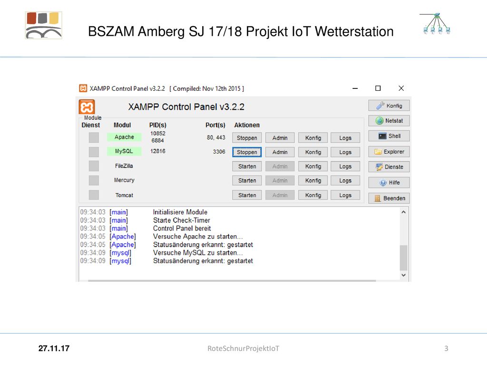
Task: Click log entry "Versuche MySQL zu starten..."
Action: click(x=198, y=253)
